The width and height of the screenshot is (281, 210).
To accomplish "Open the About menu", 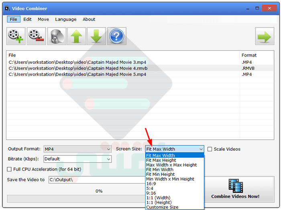I will pos(89,19).
